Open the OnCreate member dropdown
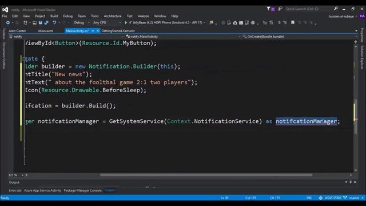Screen dimensions: 366x206 tap(300, 37)
